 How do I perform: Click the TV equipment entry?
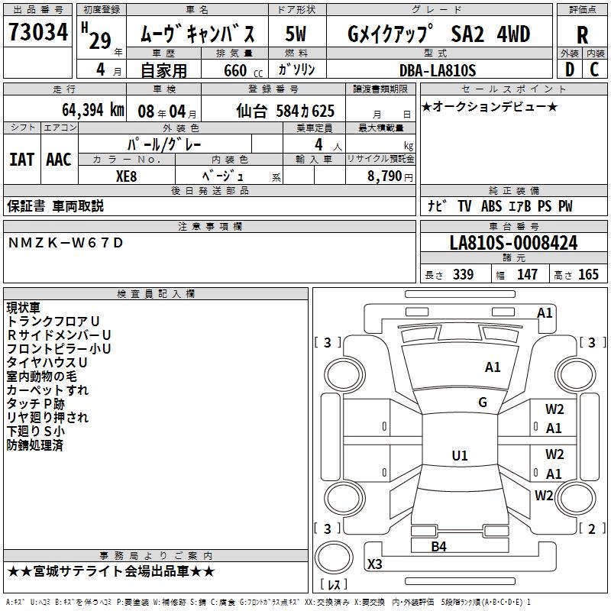click(x=464, y=206)
